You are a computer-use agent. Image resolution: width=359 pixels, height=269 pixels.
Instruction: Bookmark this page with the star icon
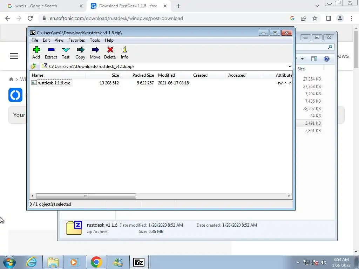[x=315, y=18]
